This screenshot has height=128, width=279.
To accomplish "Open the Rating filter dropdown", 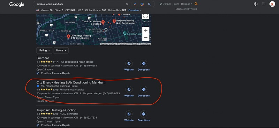I will 44,50.
